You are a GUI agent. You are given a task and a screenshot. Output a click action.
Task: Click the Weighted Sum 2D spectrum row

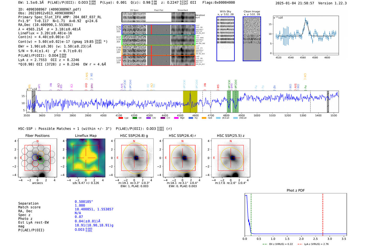pos(158,17)
